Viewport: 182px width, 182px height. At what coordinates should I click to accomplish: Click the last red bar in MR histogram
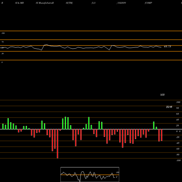point(162,135)
